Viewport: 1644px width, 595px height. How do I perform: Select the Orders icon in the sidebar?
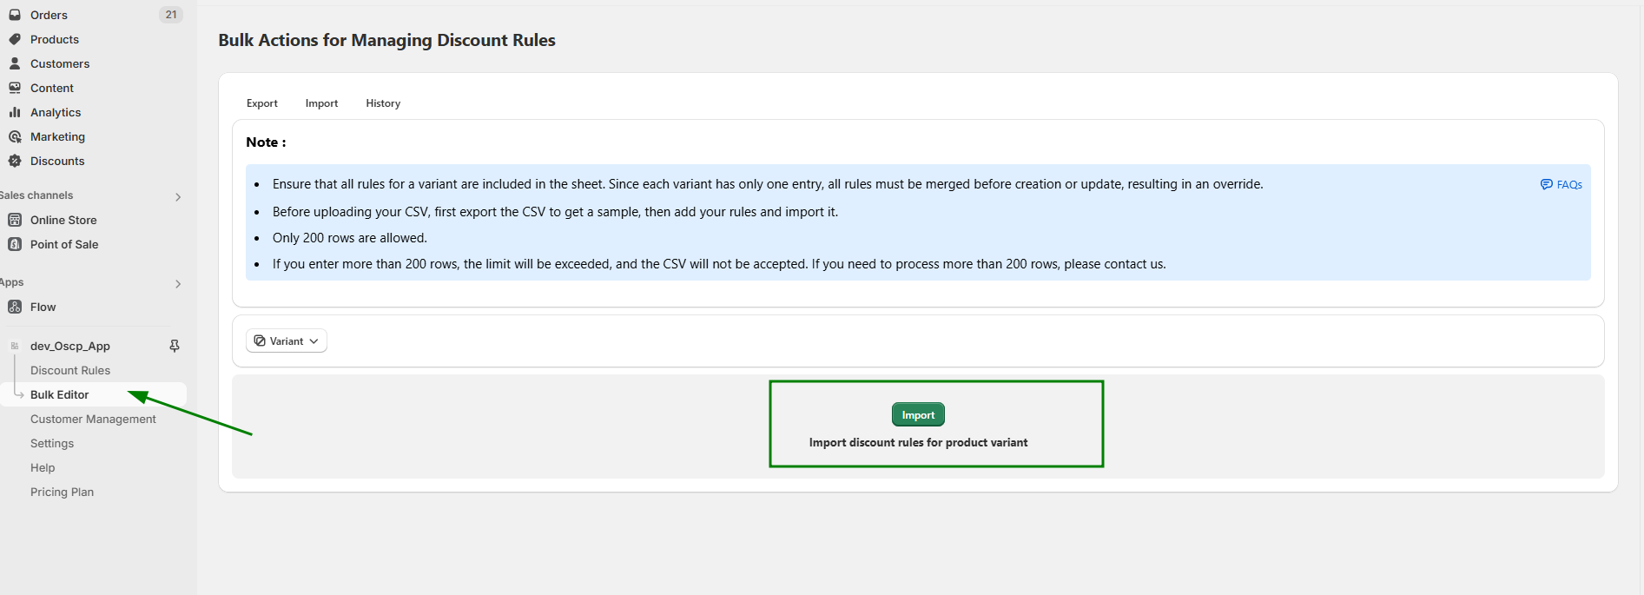pos(15,14)
